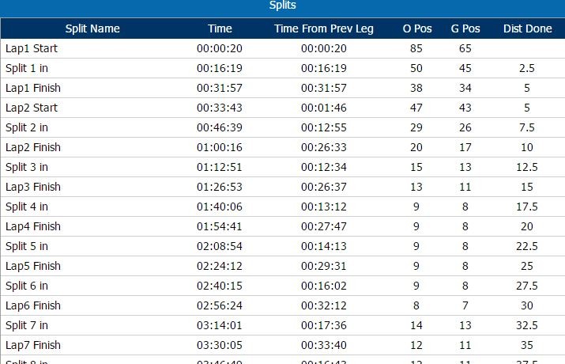Select the Lap6 Finish row
565x364 pixels.
(x=283, y=305)
